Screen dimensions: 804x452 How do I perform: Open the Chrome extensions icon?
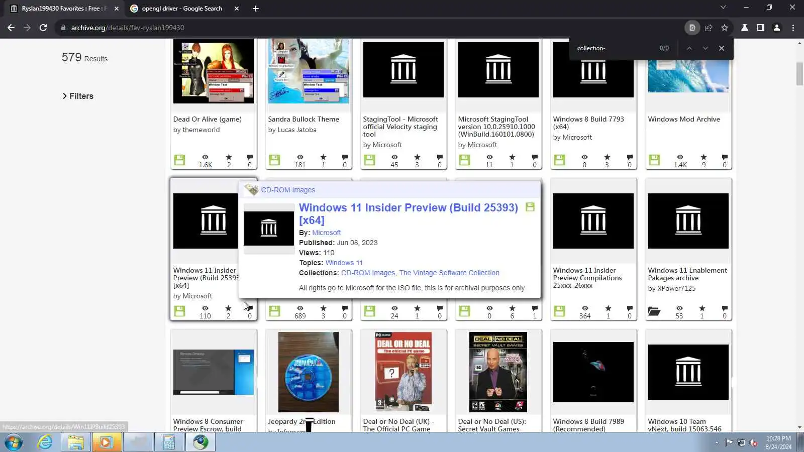tap(745, 28)
